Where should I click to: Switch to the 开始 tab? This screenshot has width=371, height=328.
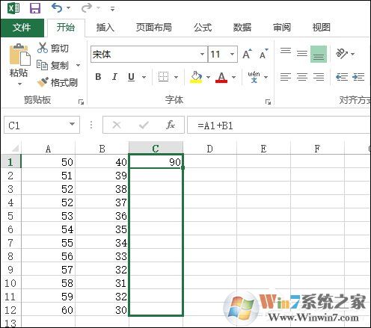[x=66, y=27]
